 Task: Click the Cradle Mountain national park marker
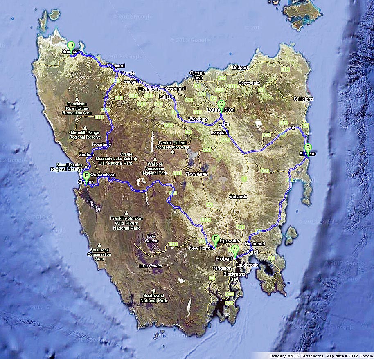[135, 159]
